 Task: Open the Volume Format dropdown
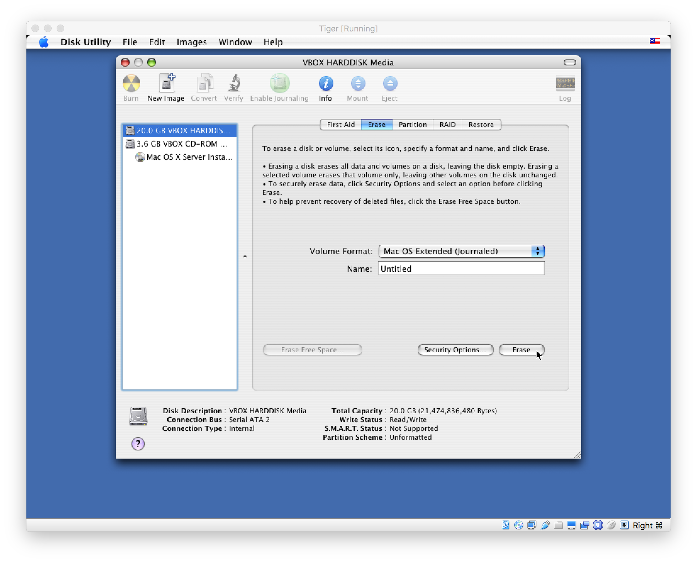click(x=461, y=251)
